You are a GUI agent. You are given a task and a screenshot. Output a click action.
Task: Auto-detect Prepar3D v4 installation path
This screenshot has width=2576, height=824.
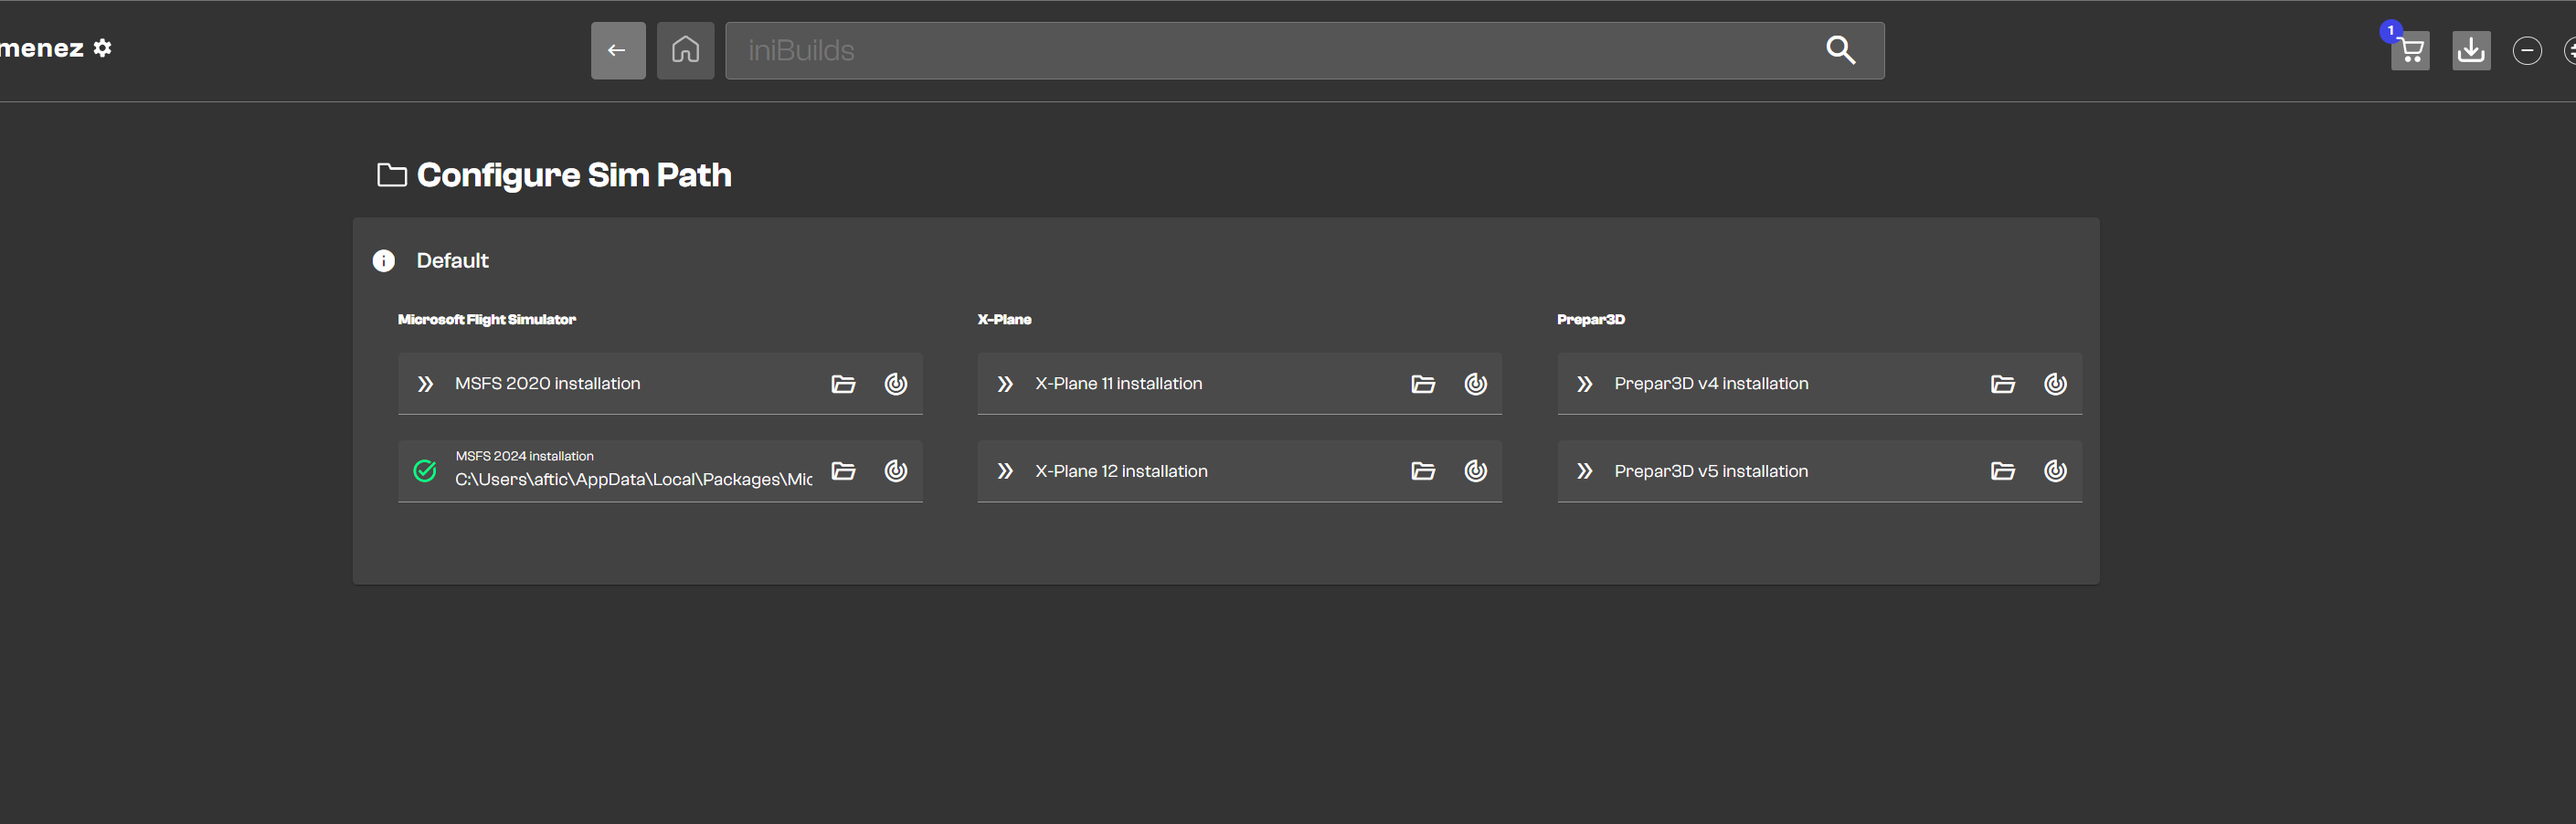point(2056,384)
